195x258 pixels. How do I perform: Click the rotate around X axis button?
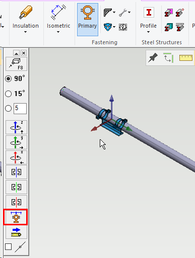[16, 157]
